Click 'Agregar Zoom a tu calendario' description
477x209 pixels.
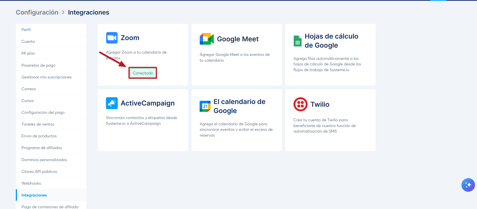(136, 55)
